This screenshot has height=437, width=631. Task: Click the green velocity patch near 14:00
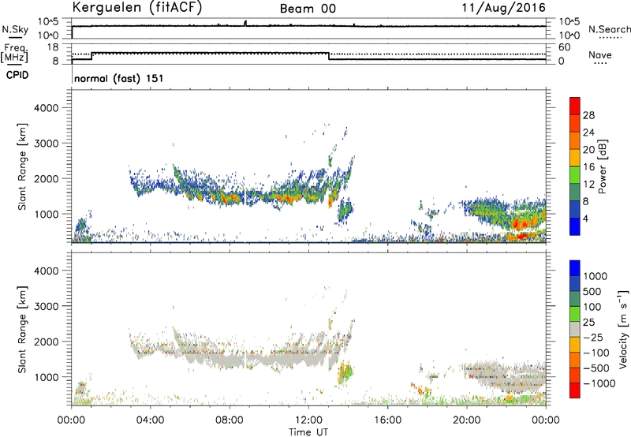(x=345, y=371)
